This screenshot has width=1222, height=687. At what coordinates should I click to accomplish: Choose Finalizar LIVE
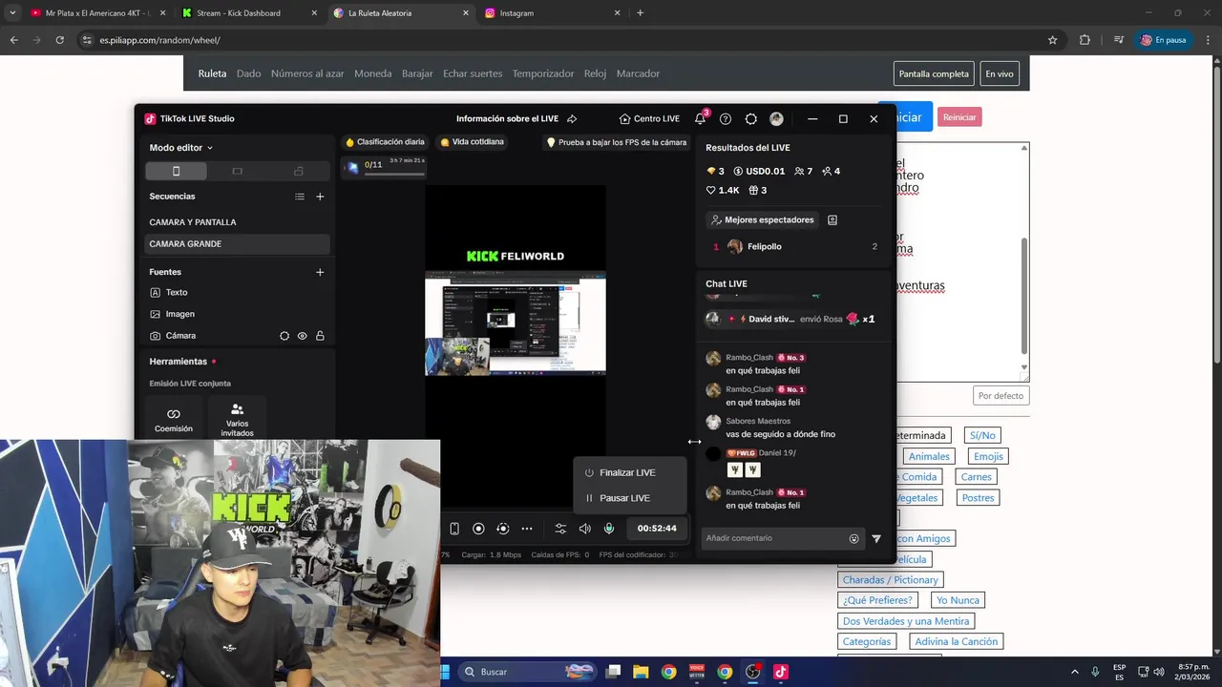(x=628, y=473)
